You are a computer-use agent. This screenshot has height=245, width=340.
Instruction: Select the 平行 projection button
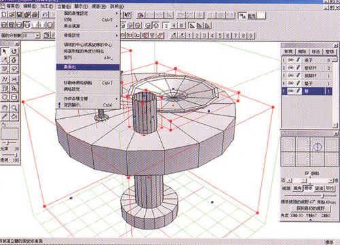330,188
